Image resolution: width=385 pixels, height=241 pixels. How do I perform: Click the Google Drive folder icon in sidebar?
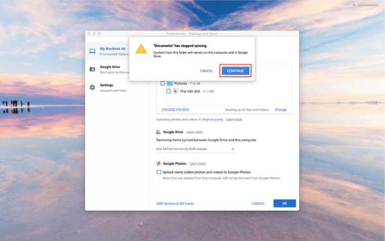click(92, 69)
